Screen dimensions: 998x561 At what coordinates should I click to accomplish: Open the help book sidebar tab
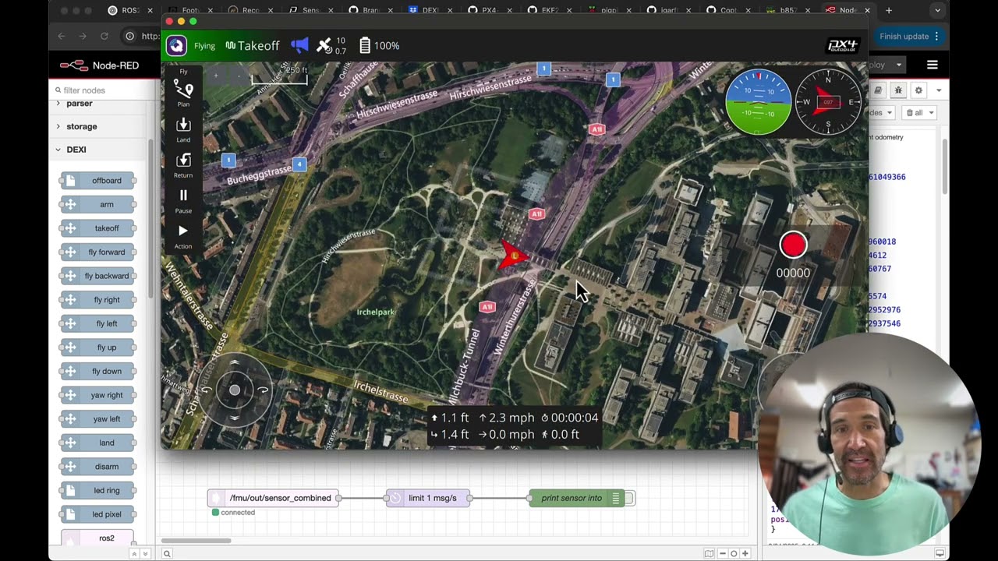click(878, 90)
